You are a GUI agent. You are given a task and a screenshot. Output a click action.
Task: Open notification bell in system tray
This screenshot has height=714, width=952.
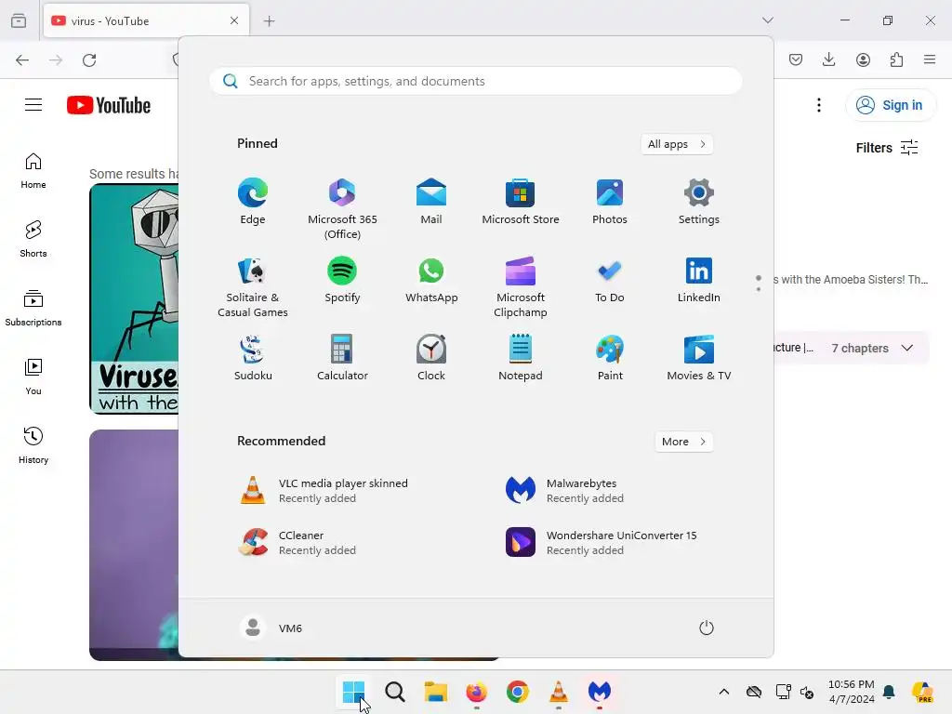click(889, 692)
